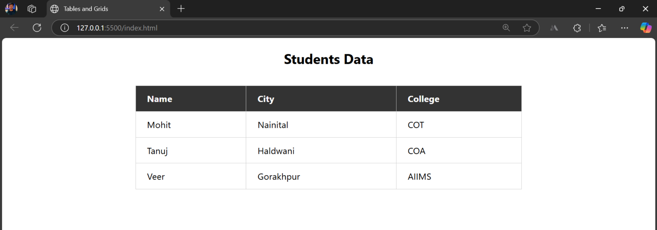
Task: Open the Copilot sidebar icon
Action: tap(645, 28)
